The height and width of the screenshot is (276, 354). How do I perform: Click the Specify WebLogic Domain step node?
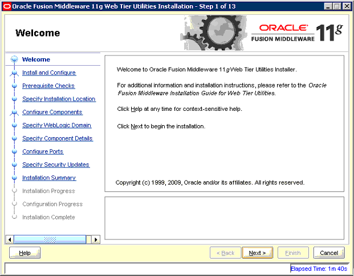click(x=14, y=125)
